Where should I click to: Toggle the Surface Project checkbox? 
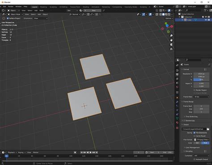[8, 18]
